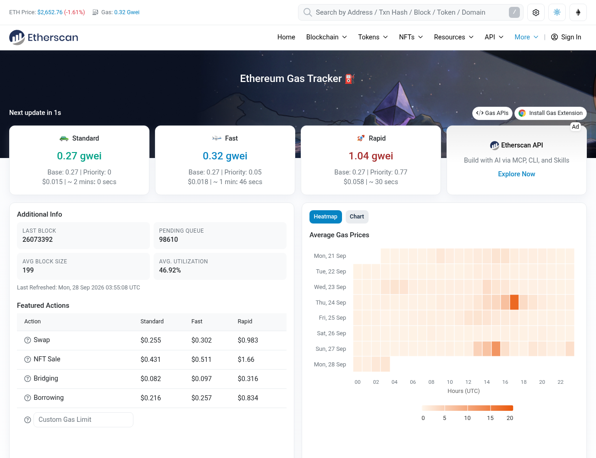596x458 pixels.
Task: Click the Pending Queue value 98610
Action: point(169,240)
